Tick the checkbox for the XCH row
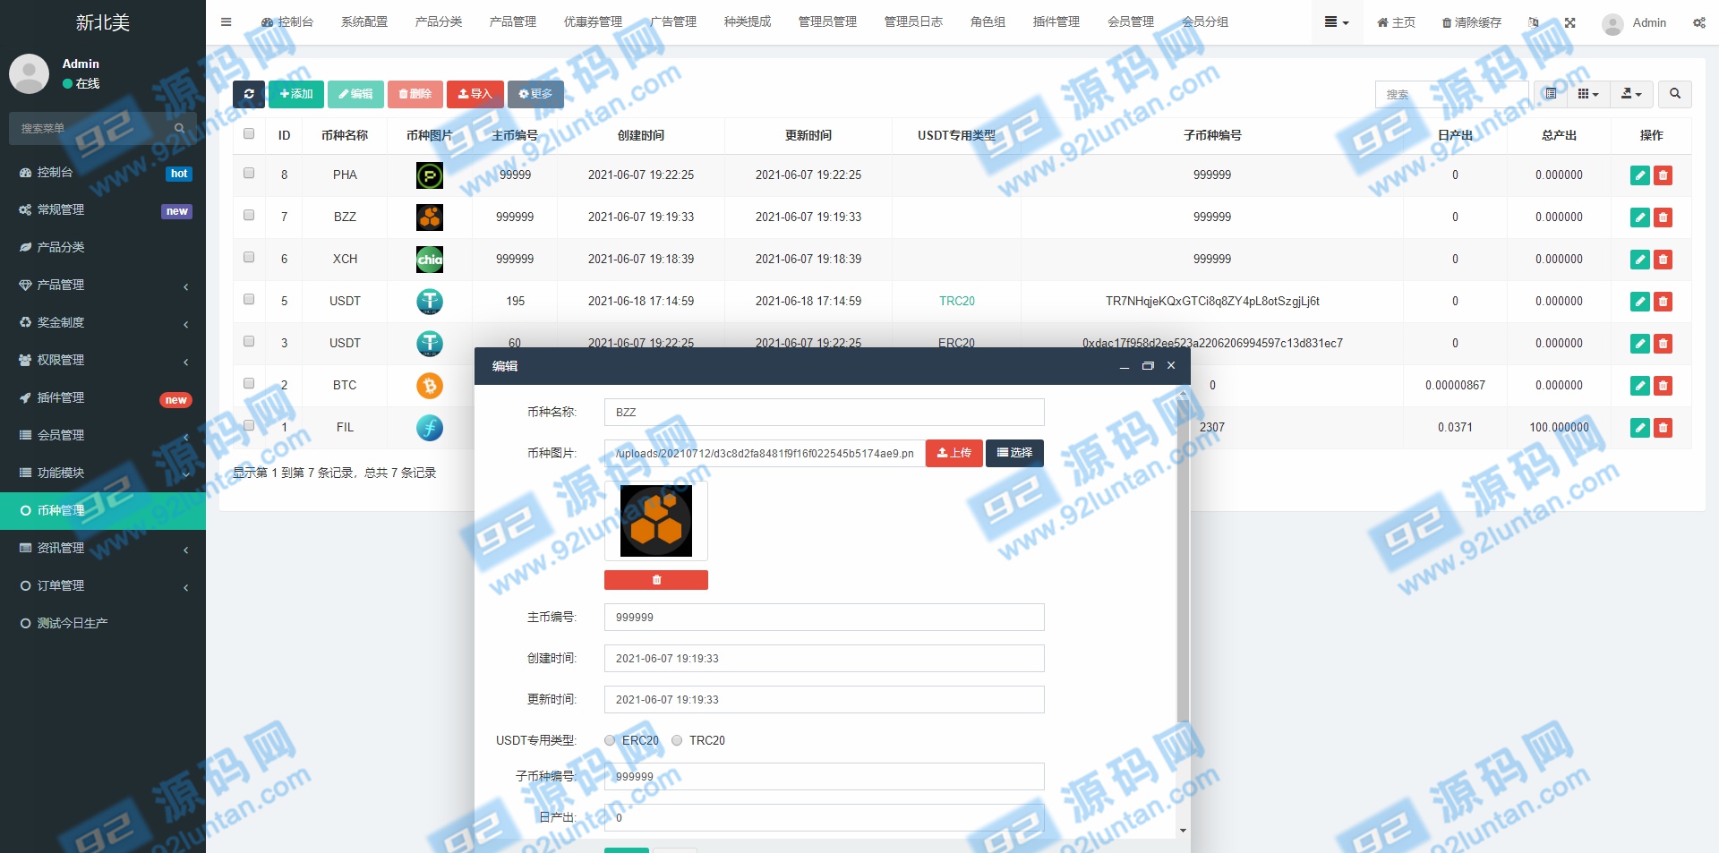Screen dimensions: 1719x853 tap(249, 258)
